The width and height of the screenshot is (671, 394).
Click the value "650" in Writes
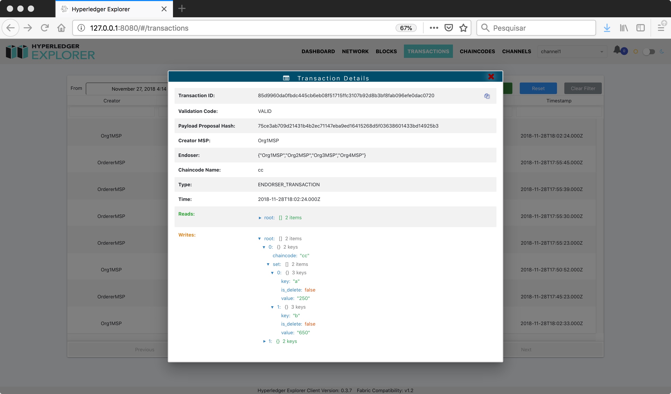tap(303, 332)
